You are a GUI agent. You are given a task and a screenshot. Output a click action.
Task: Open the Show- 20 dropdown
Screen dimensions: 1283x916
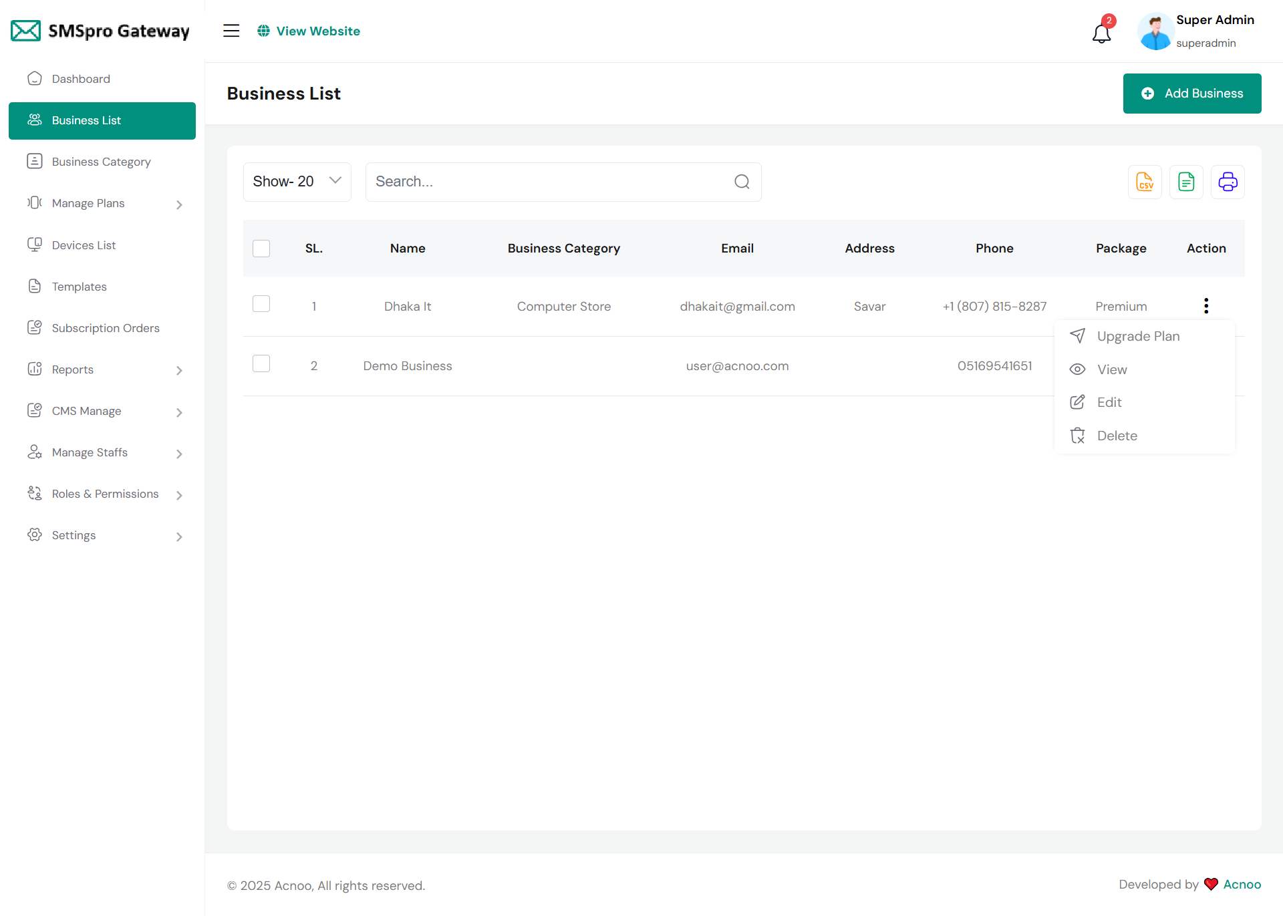(x=297, y=182)
